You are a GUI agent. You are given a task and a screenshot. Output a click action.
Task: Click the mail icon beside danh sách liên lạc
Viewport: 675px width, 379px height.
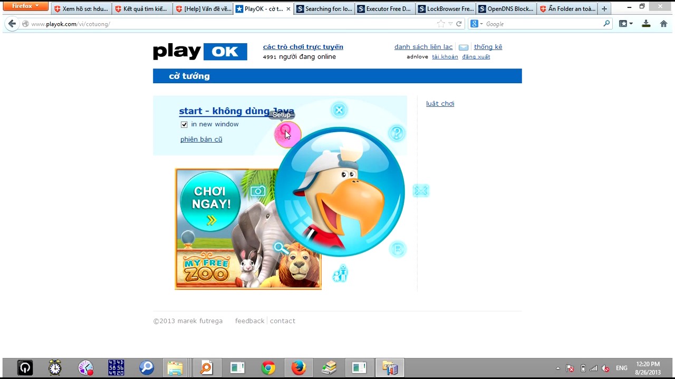tap(464, 47)
